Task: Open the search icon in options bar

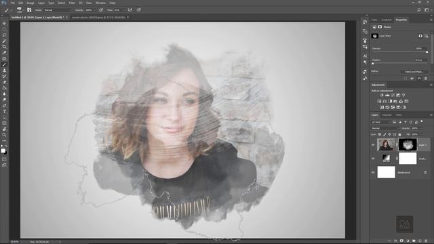Action: [419, 10]
